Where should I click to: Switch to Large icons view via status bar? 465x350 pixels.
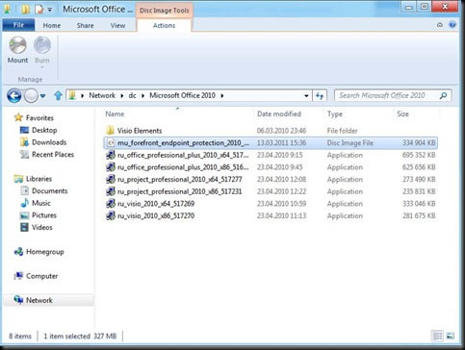[451, 336]
